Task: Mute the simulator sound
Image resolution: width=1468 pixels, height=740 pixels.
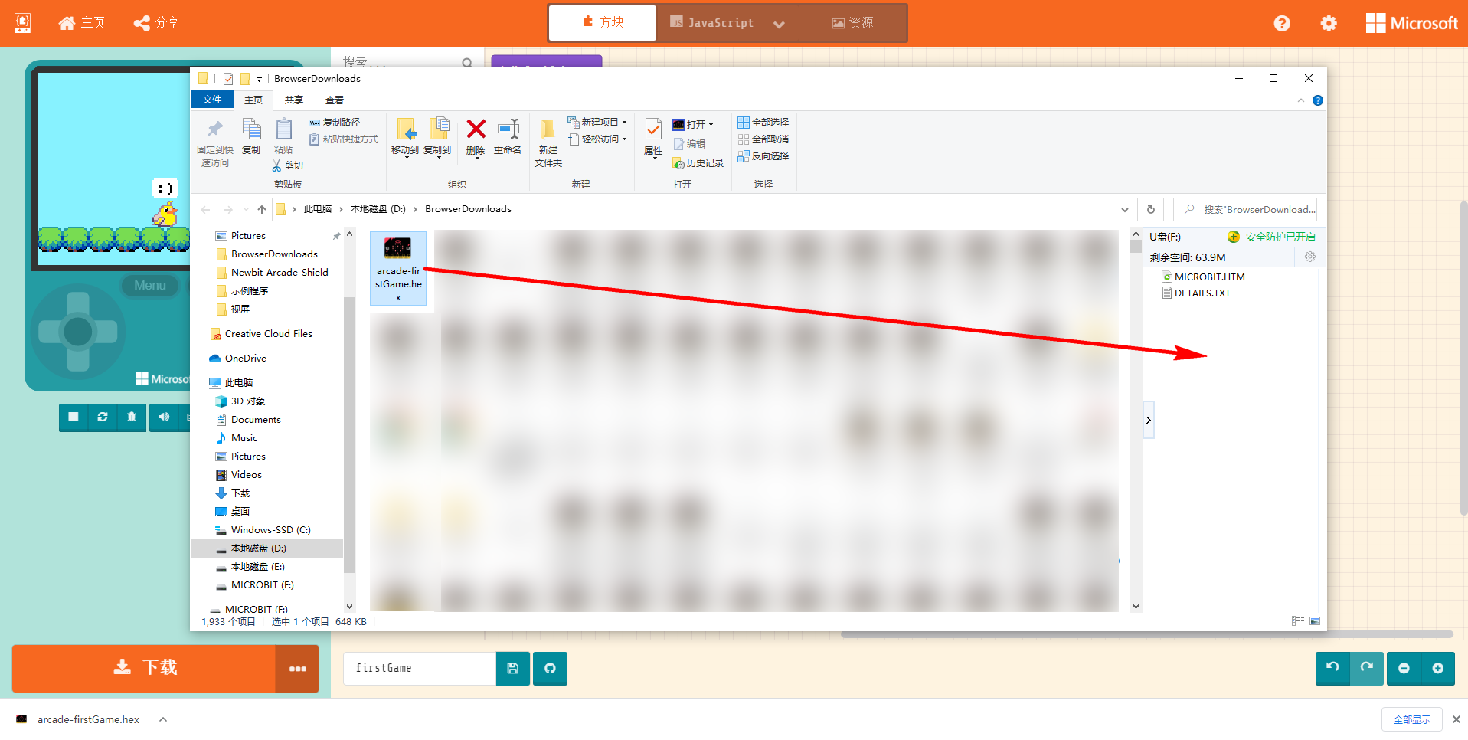Action: pos(164,417)
